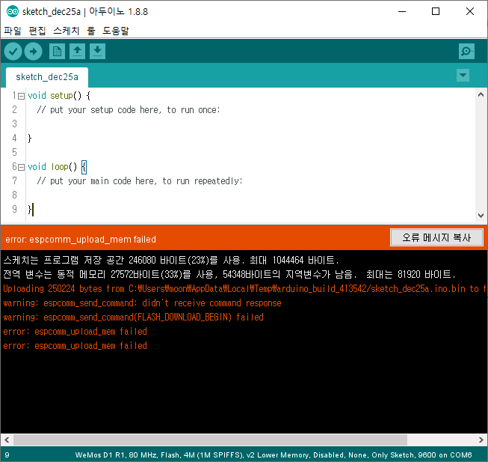488x462 pixels.
Task: Save sketch using the down-arrow icon
Action: point(97,52)
